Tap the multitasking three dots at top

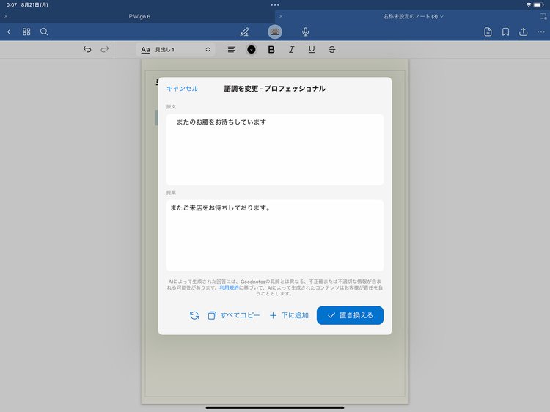tap(275, 5)
